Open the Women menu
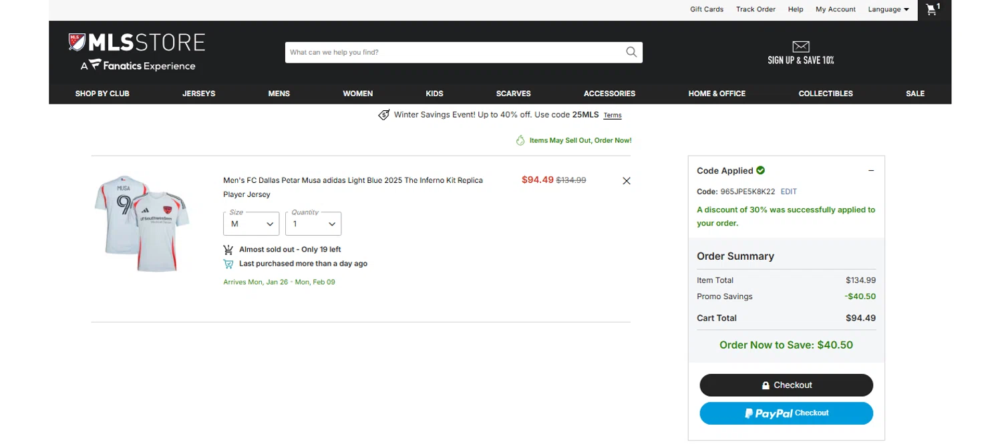 [x=358, y=93]
